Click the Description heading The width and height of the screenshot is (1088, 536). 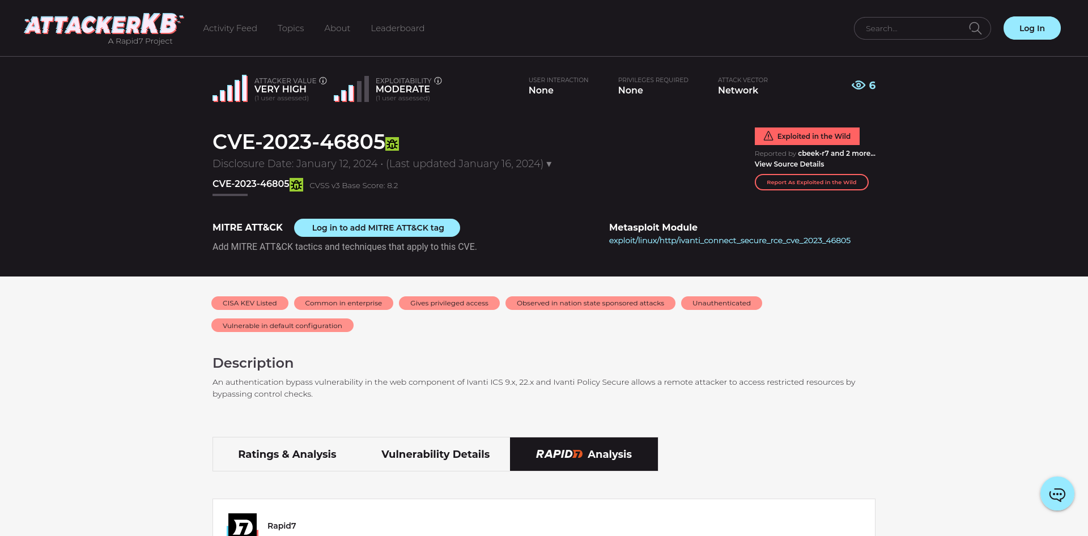[253, 363]
